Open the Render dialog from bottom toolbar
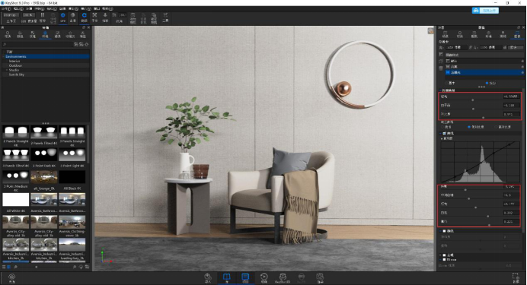The width and height of the screenshot is (527, 285). pyautogui.click(x=320, y=278)
